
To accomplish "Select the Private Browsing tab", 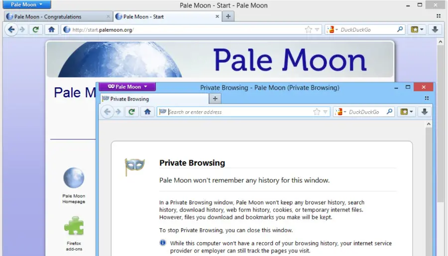I will coord(155,99).
